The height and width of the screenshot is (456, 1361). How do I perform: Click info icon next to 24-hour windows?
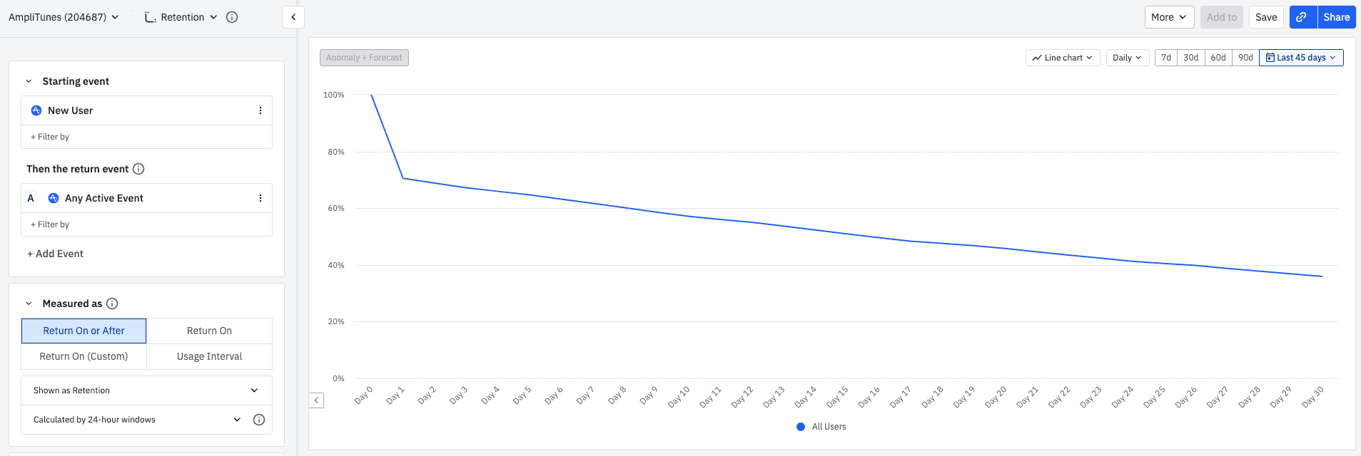259,420
